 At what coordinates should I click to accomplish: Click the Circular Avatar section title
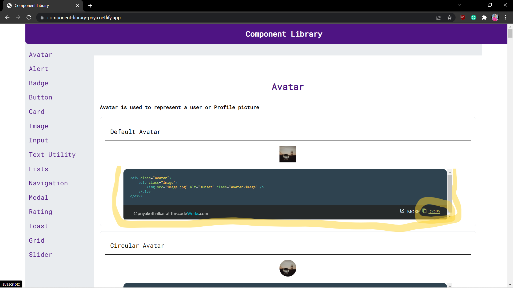(137, 246)
